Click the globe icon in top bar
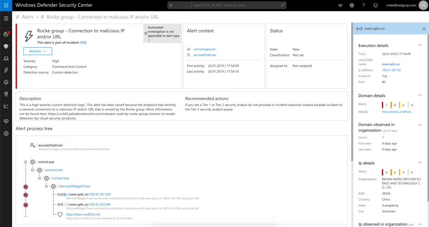Viewport: 429px width, 227px height. click(352, 5)
